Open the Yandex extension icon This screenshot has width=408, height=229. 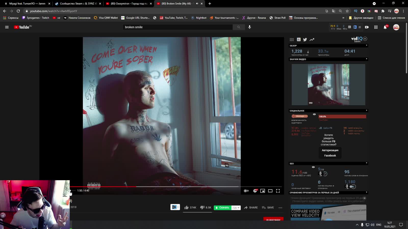362,11
